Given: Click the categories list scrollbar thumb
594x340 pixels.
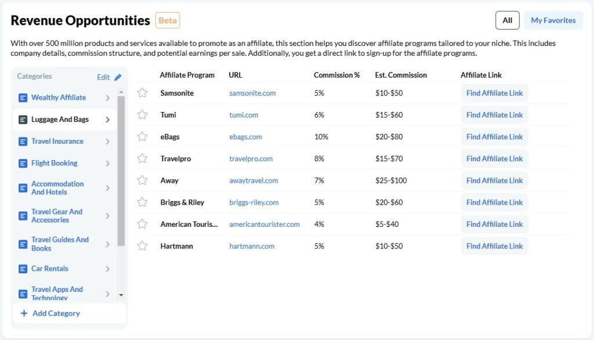Looking at the screenshot, I should click(121, 171).
